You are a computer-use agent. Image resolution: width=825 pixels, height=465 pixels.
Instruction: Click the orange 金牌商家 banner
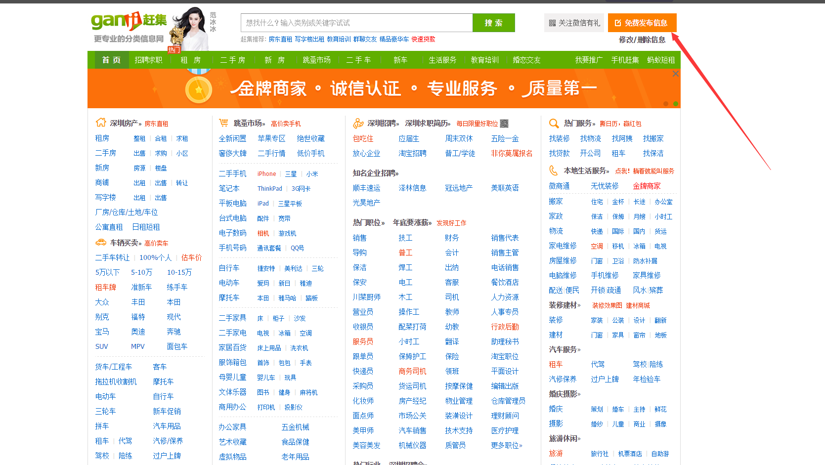384,88
